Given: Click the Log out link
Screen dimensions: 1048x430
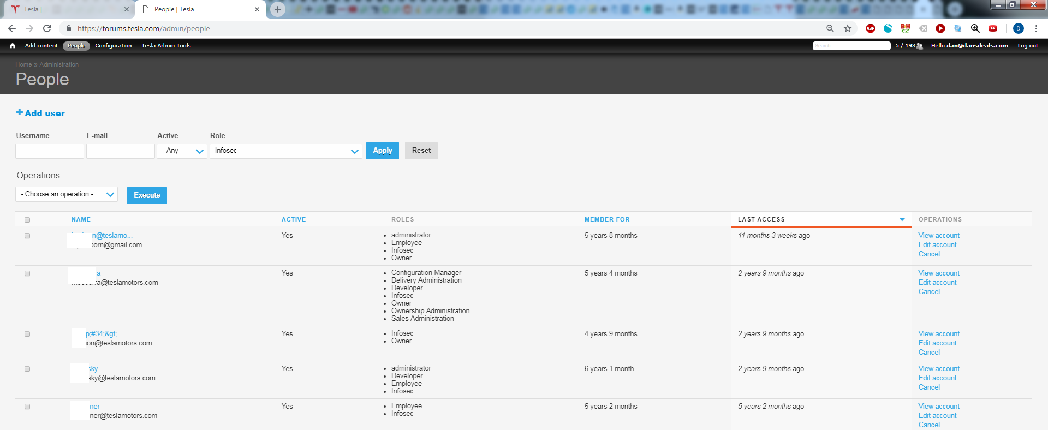Looking at the screenshot, I should 1028,46.
